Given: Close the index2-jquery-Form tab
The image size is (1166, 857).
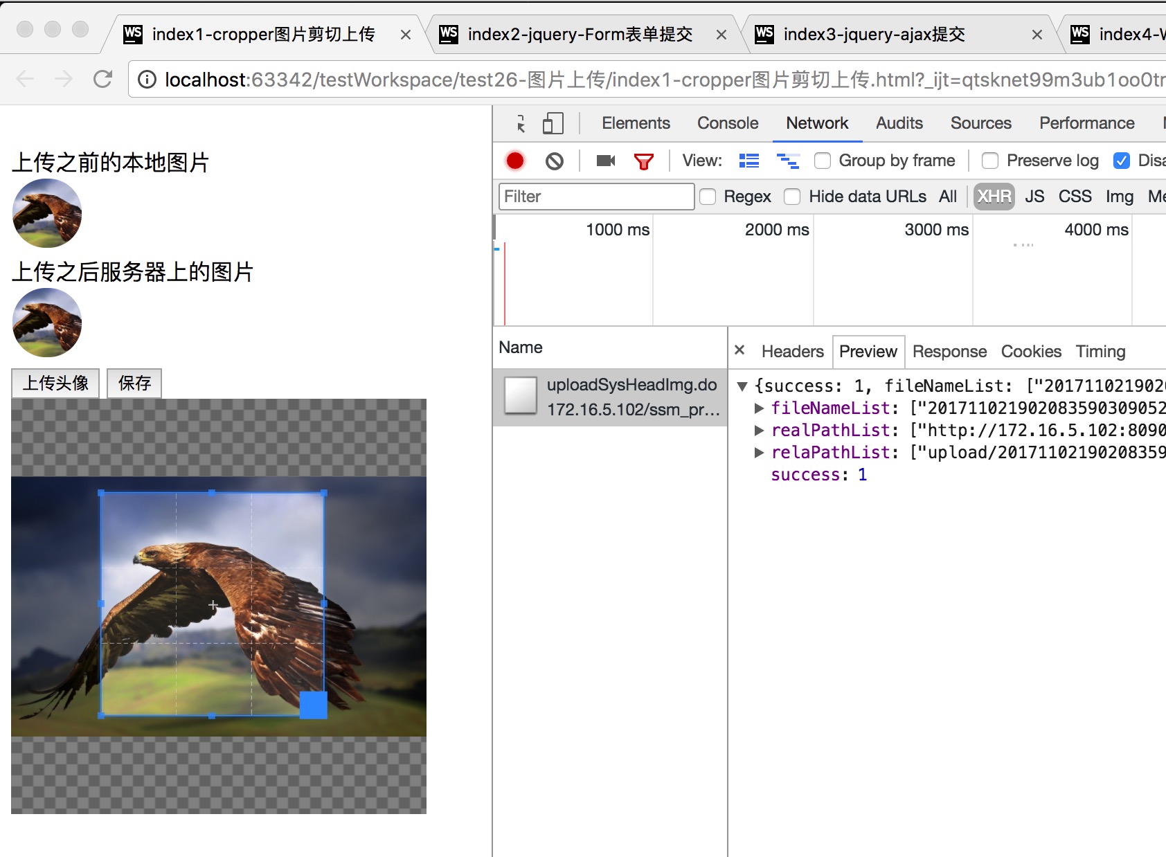Looking at the screenshot, I should tap(721, 35).
